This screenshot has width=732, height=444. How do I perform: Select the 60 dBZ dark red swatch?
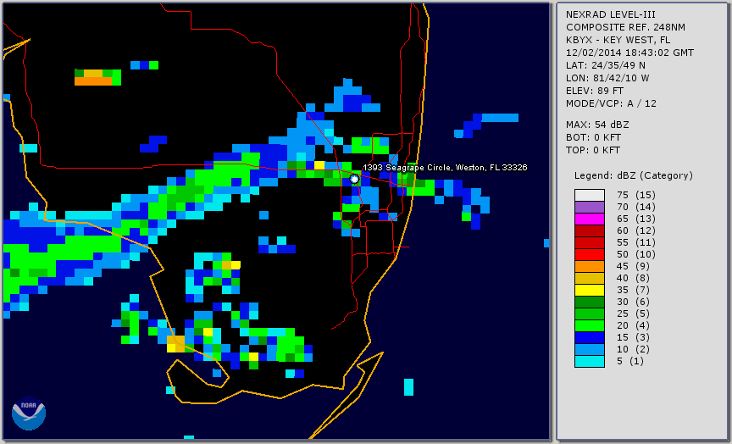point(590,230)
